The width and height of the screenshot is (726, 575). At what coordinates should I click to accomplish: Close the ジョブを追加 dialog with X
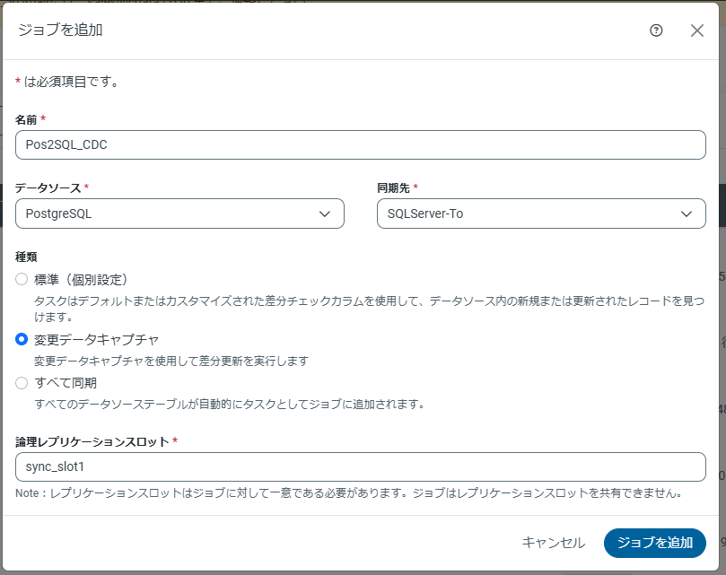tap(697, 30)
